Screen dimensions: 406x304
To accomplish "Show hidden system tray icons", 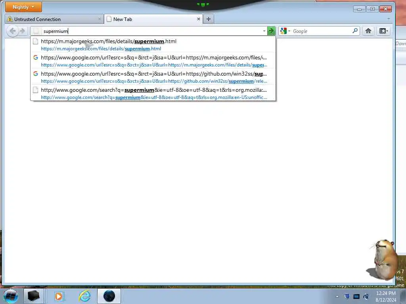I will (x=337, y=296).
